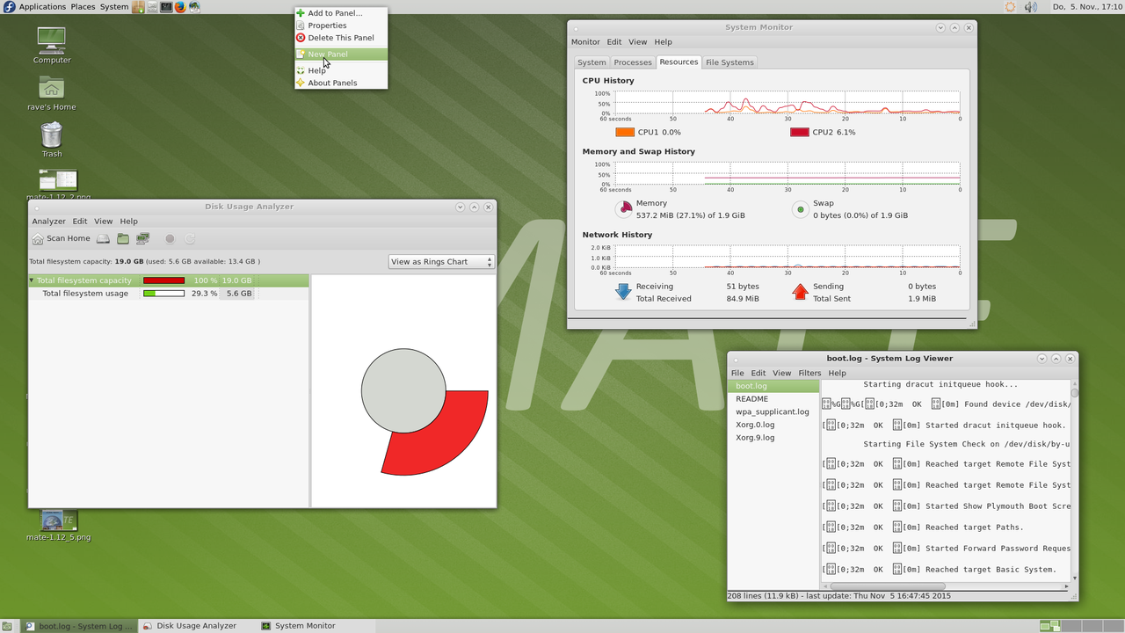The width and height of the screenshot is (1125, 633).
Task: Click the CPU2 red color swatch
Action: pyautogui.click(x=799, y=132)
